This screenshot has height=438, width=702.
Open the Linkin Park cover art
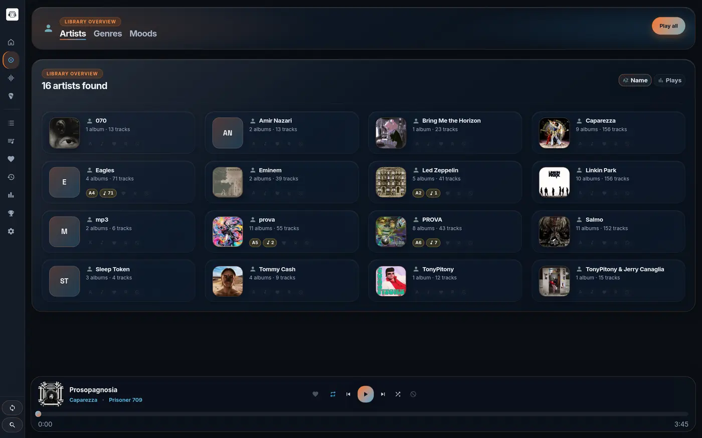click(554, 182)
